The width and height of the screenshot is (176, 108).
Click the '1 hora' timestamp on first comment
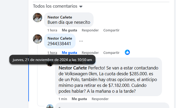(52, 30)
